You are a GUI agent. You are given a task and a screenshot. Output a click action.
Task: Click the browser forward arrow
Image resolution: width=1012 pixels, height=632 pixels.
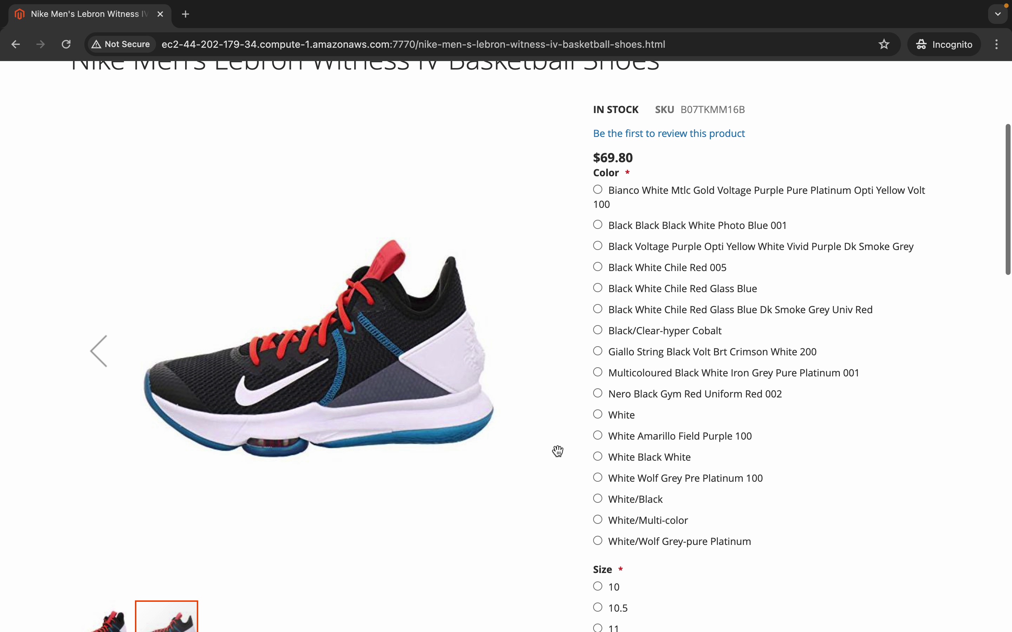(x=40, y=44)
